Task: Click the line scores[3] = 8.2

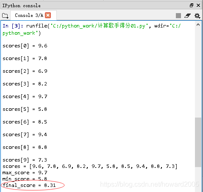Action: 25,84
